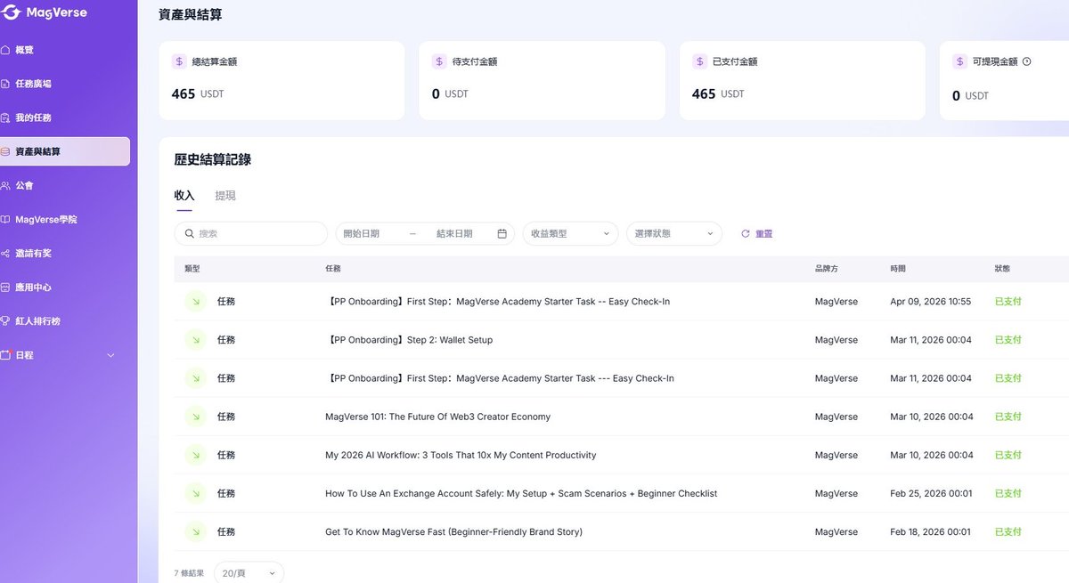Click the dollar icon next to 可提現金額
This screenshot has height=583, width=1069.
[x=959, y=61]
